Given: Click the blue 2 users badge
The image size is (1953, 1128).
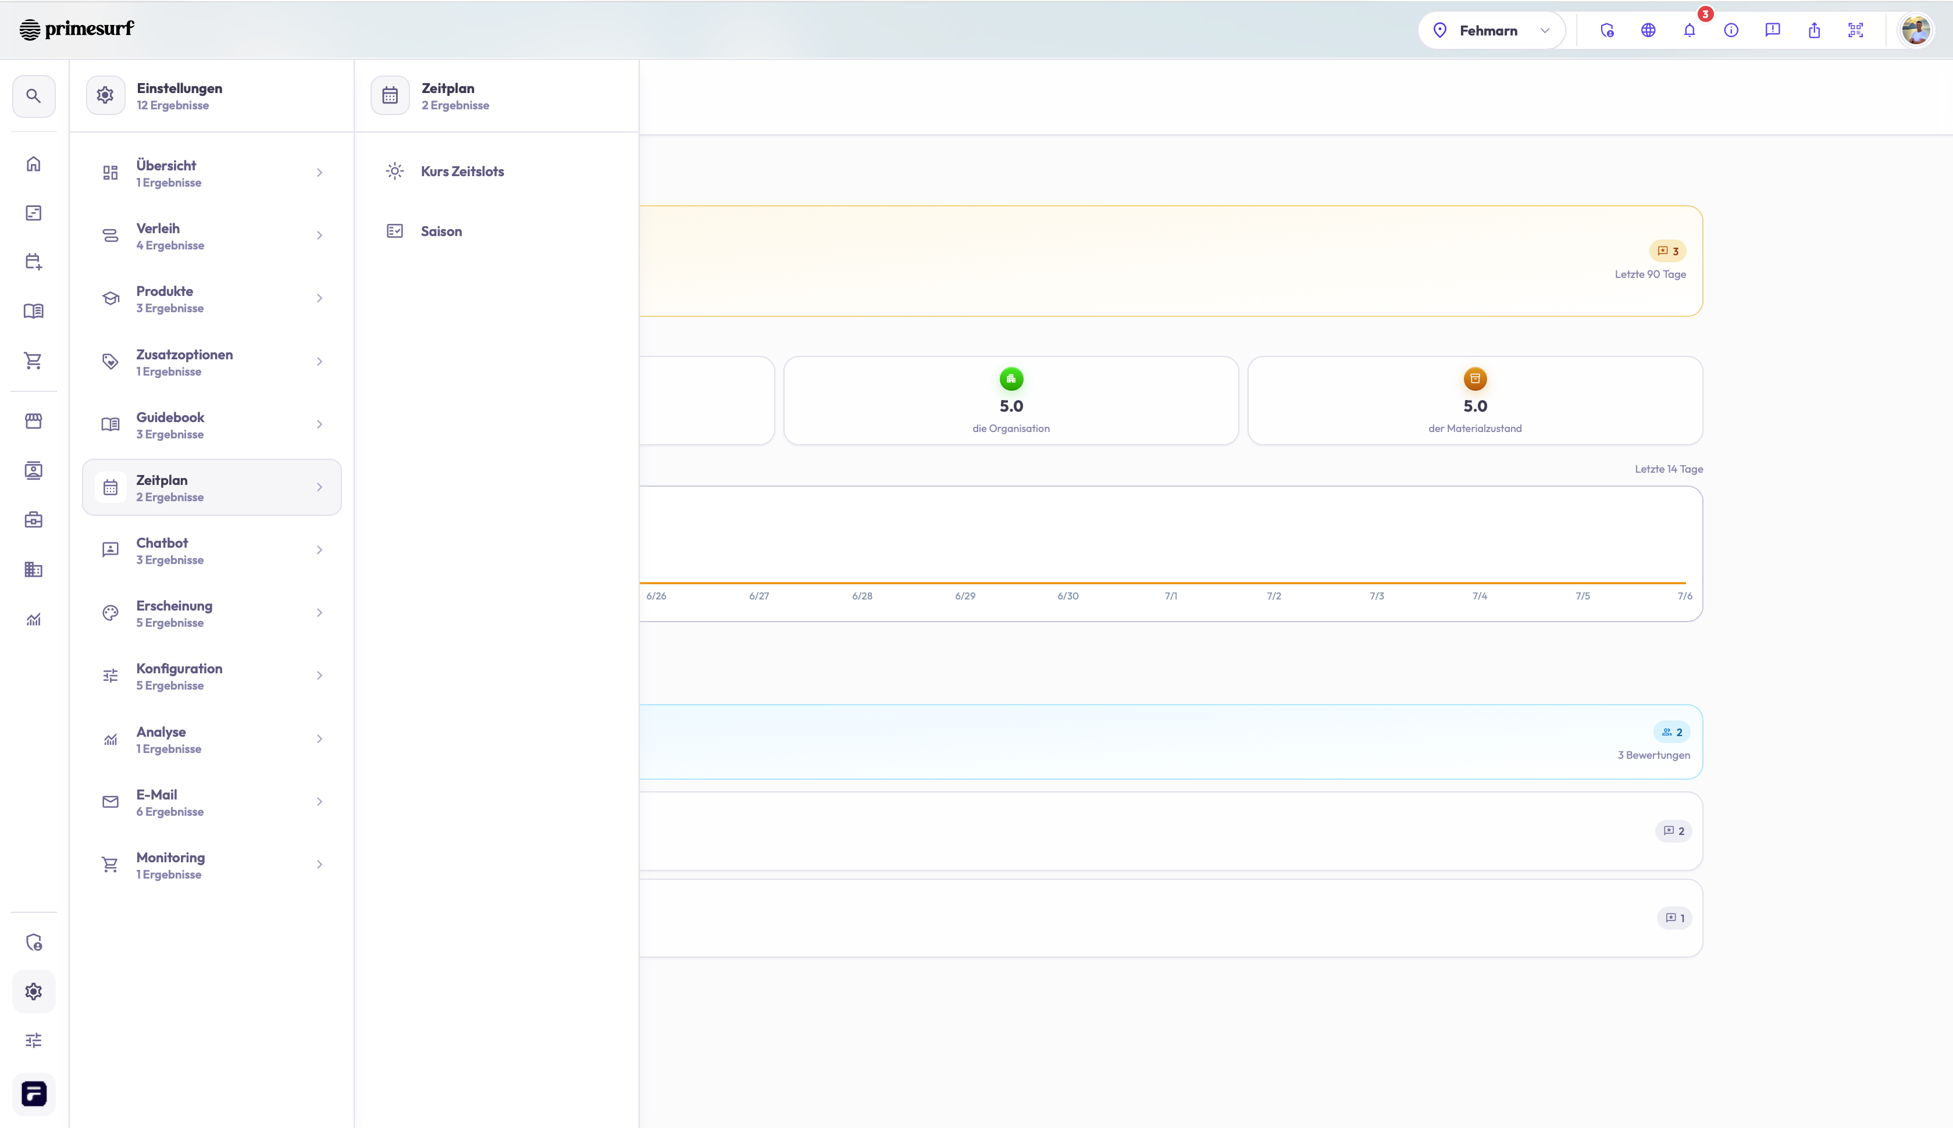Looking at the screenshot, I should click(1672, 732).
